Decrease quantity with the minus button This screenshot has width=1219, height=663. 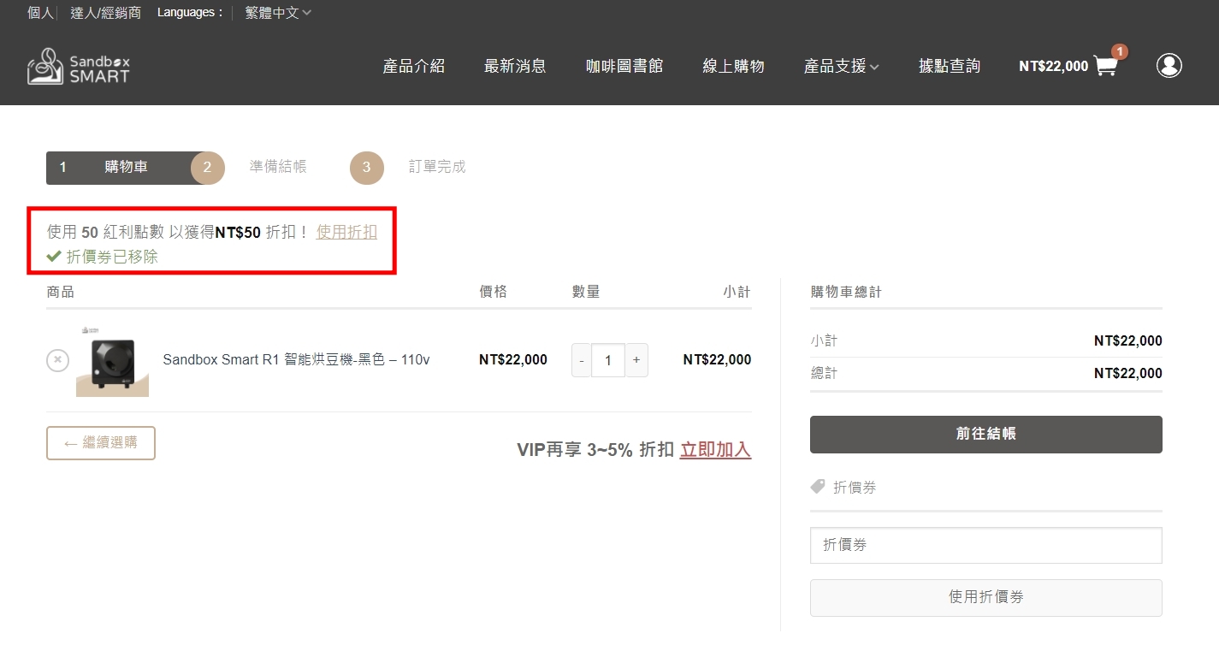pos(582,360)
